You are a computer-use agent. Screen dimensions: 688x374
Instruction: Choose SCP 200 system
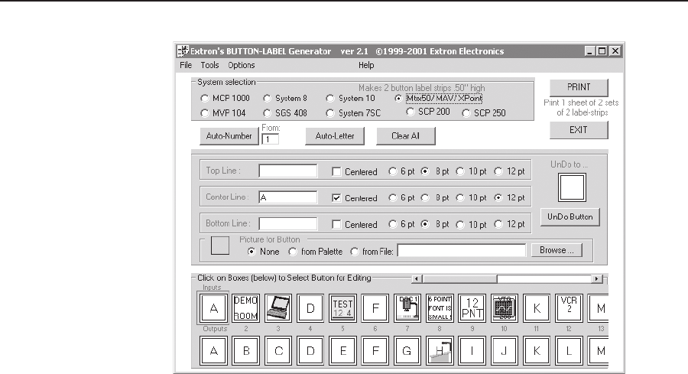[x=428, y=112]
